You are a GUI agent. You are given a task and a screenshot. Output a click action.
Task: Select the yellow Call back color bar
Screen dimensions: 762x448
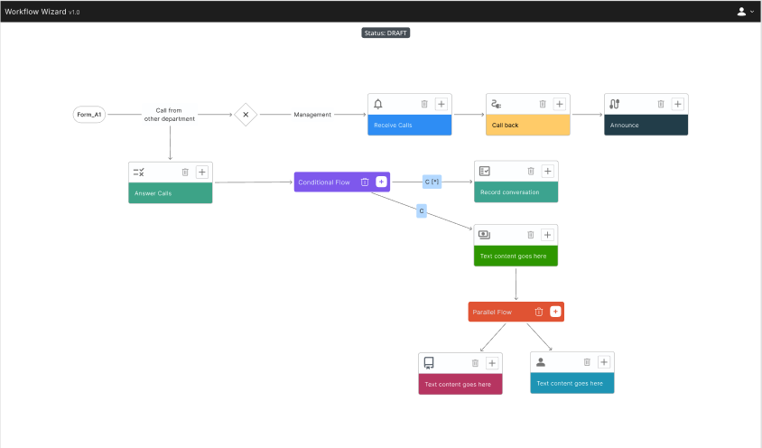(x=528, y=125)
